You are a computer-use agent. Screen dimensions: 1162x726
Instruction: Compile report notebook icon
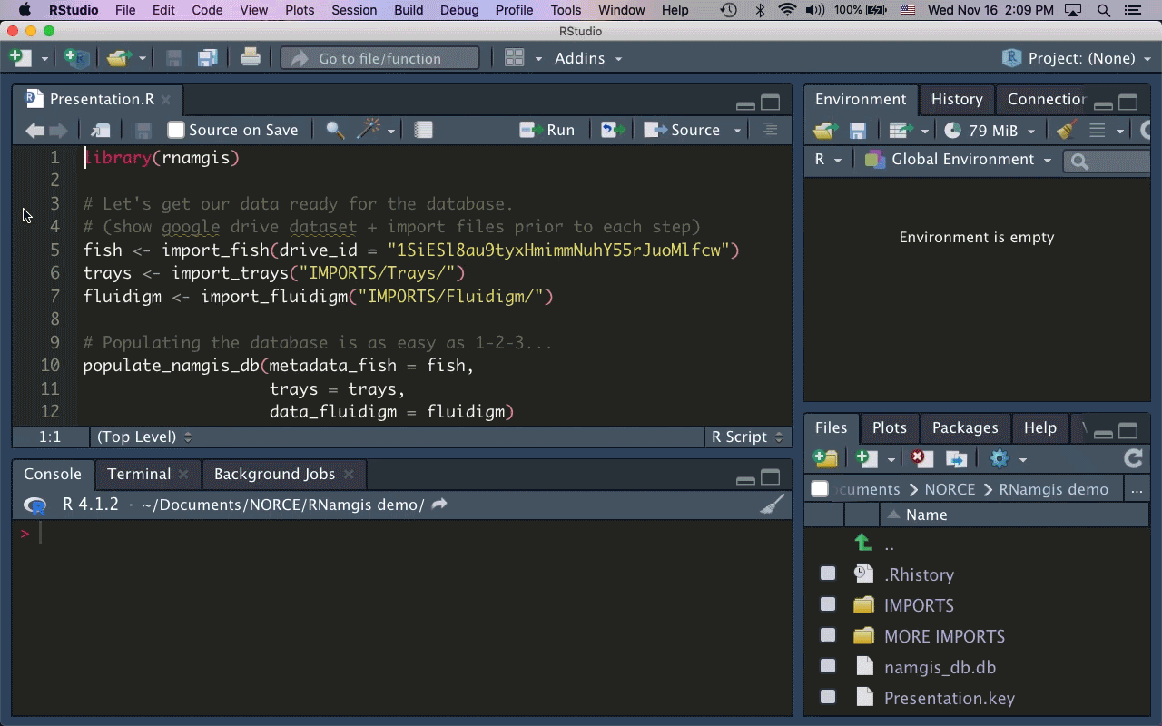(423, 130)
